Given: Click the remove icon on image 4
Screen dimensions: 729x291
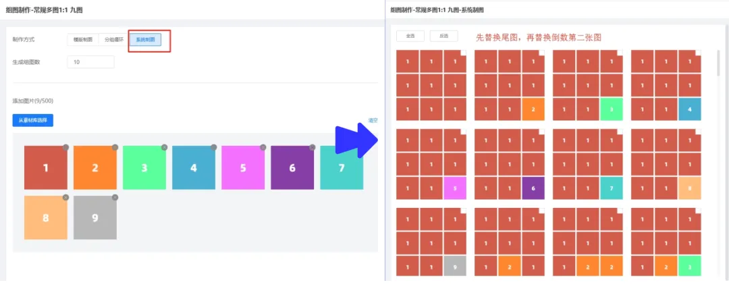Looking at the screenshot, I should [x=213, y=147].
